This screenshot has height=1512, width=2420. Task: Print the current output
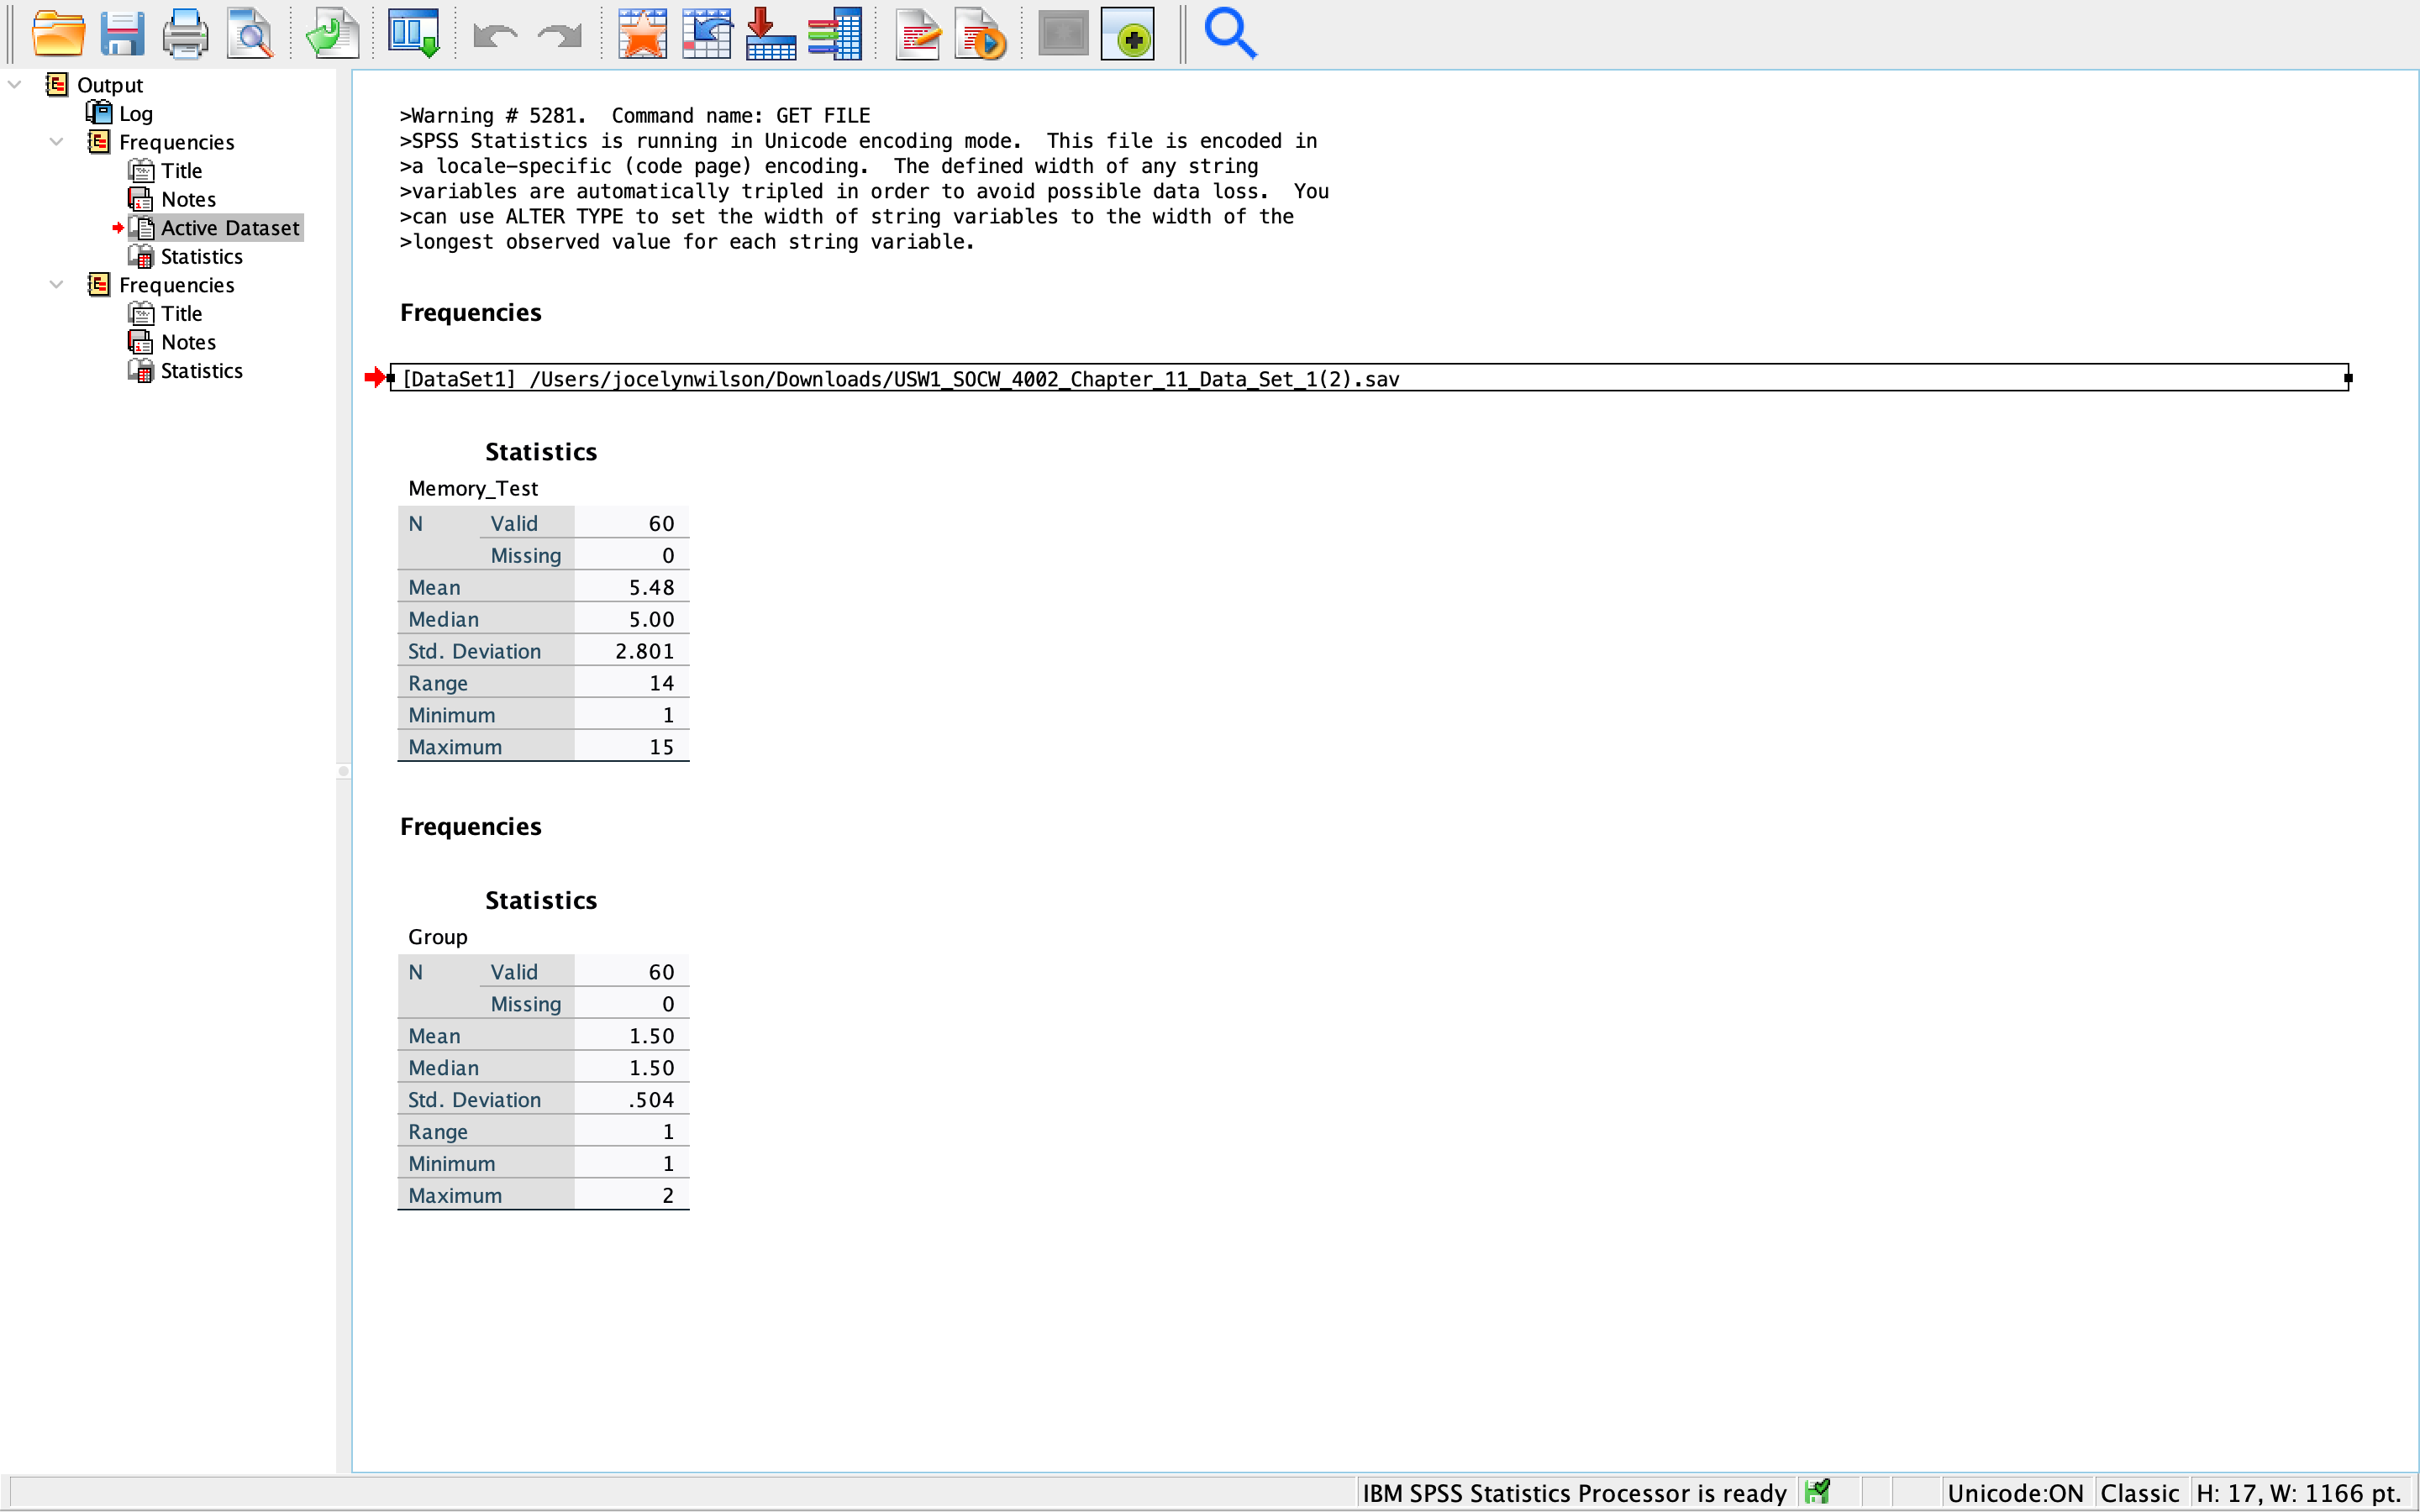point(185,33)
